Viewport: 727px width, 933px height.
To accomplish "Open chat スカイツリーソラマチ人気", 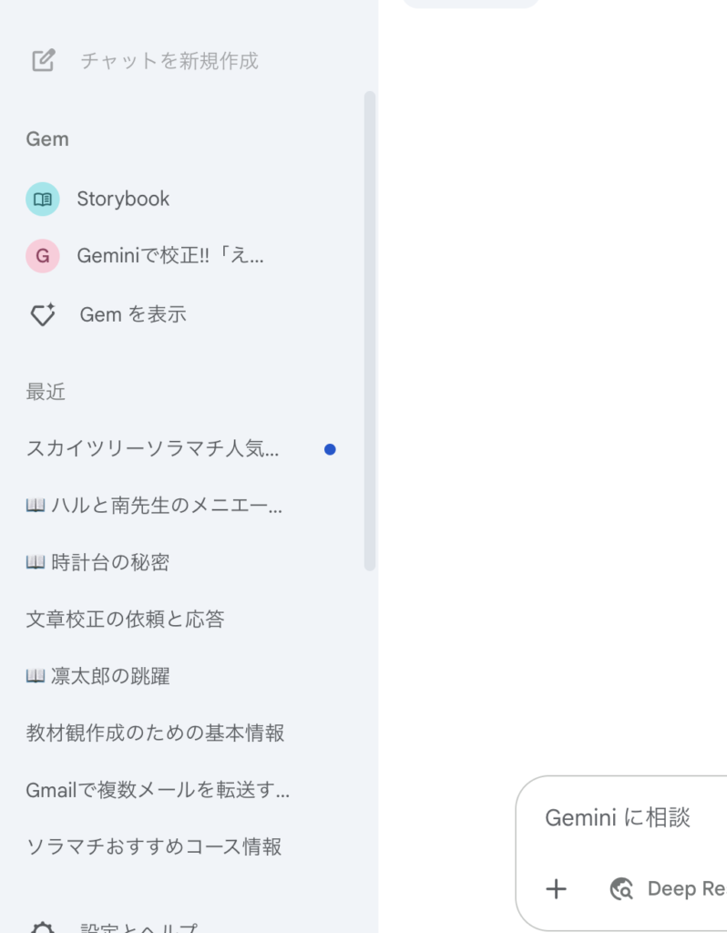I will tap(153, 448).
